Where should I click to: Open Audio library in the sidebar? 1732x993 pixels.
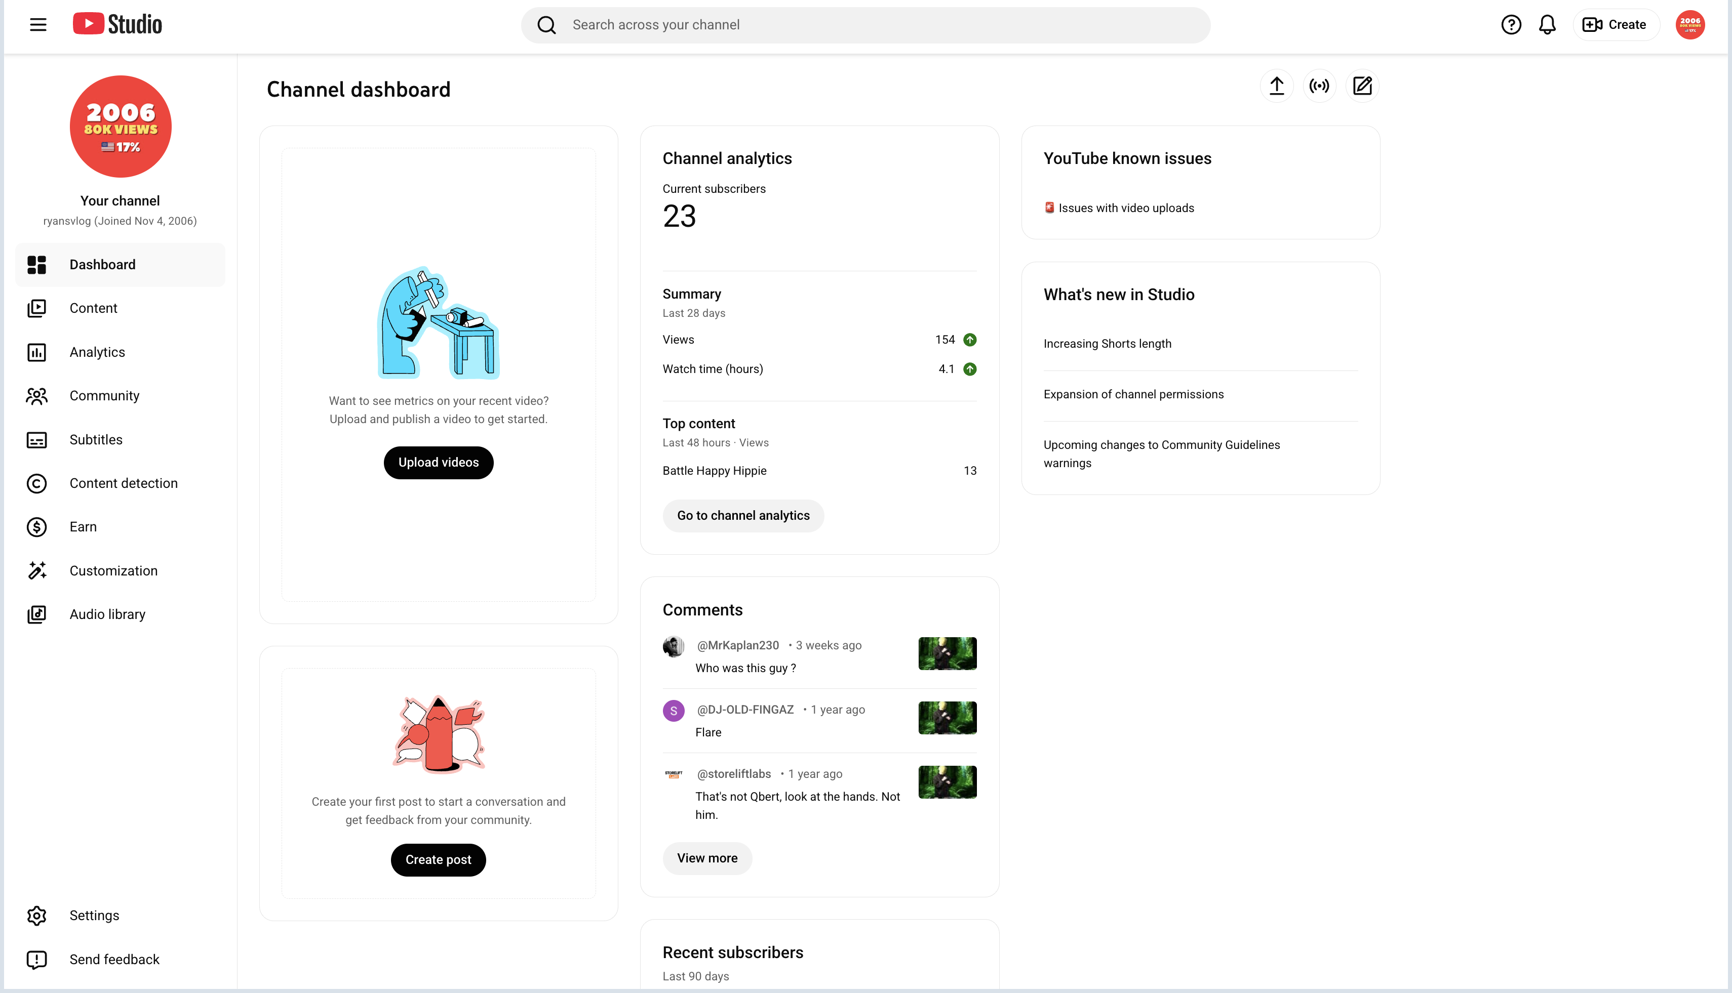tap(120, 614)
